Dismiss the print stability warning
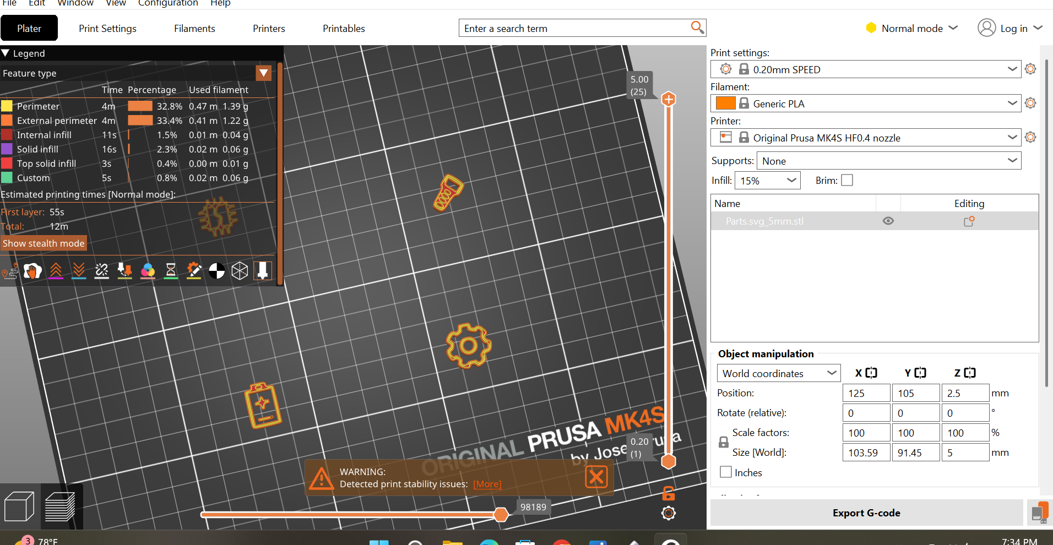This screenshot has width=1053, height=545. coord(596,477)
